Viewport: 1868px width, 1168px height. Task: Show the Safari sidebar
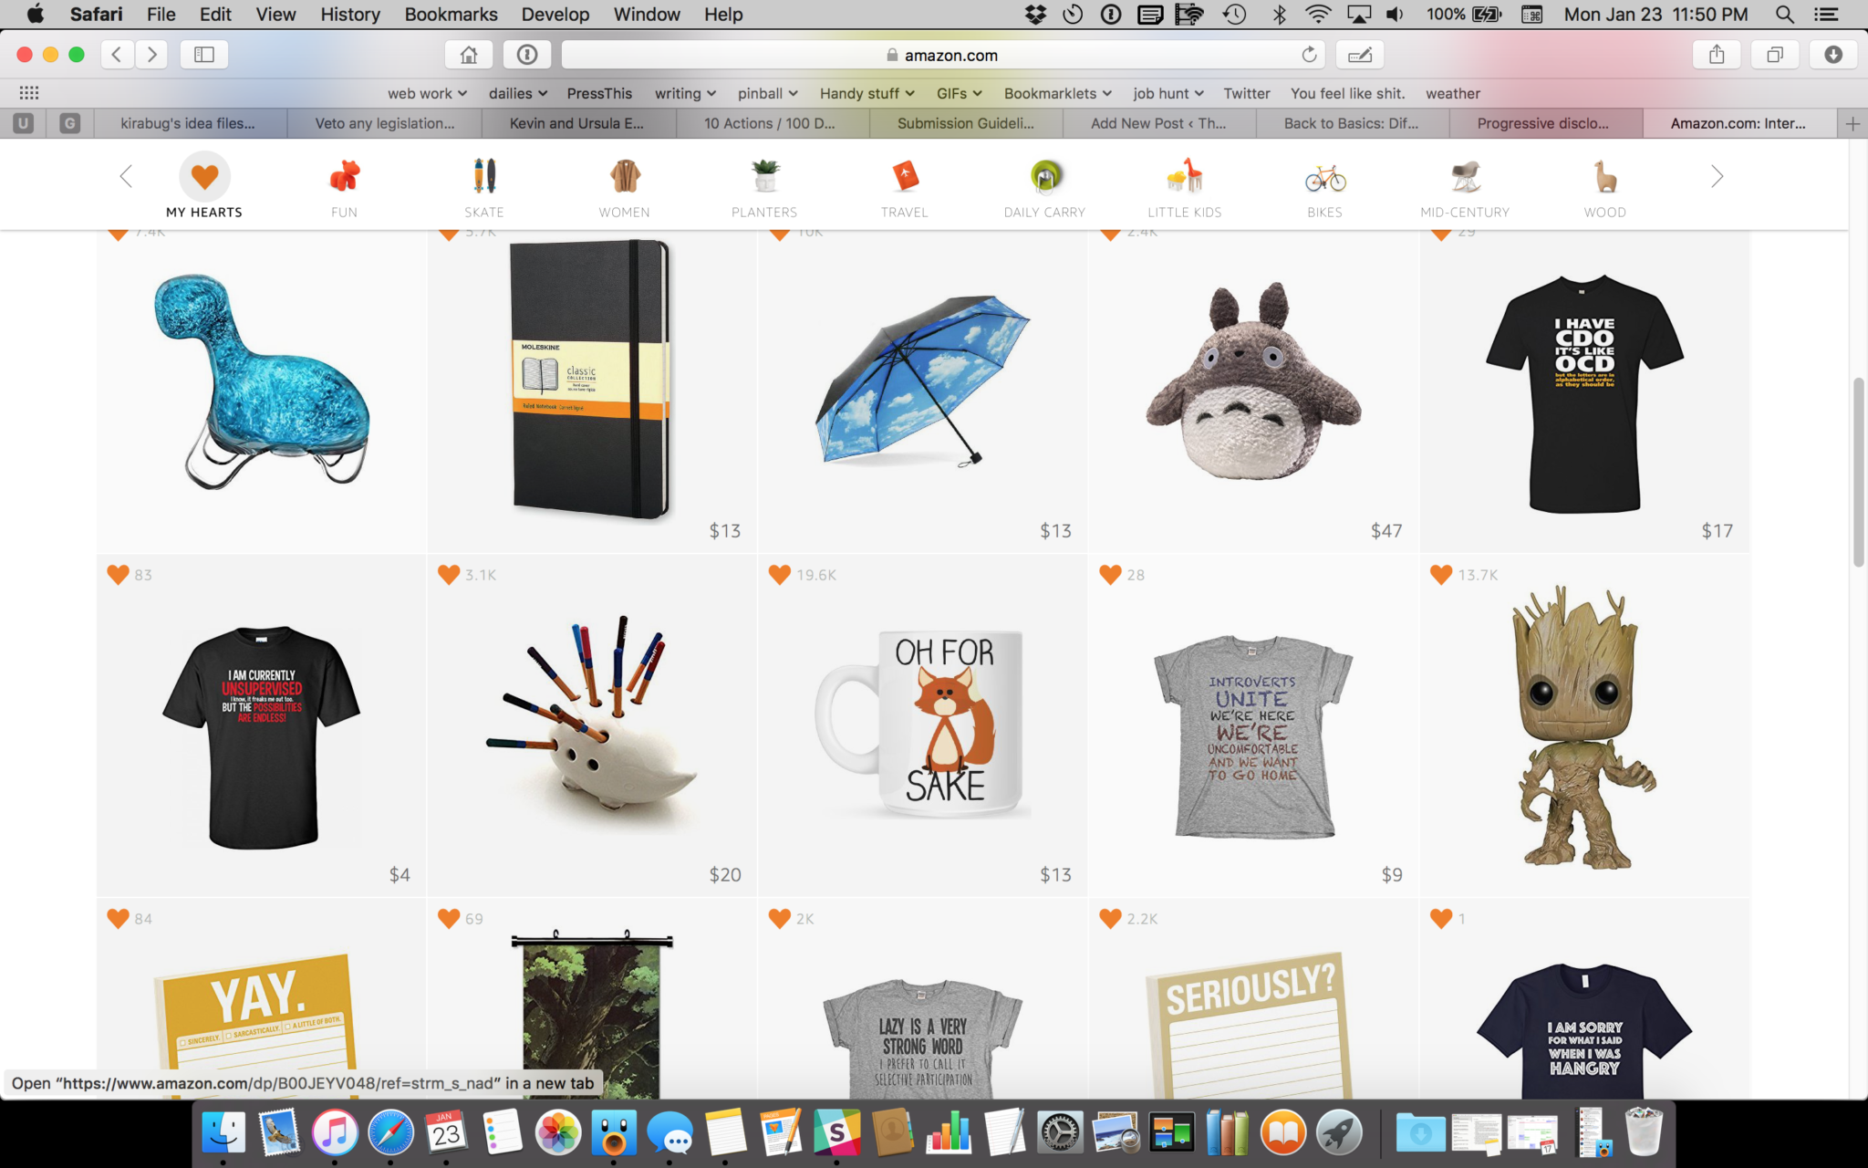point(204,55)
